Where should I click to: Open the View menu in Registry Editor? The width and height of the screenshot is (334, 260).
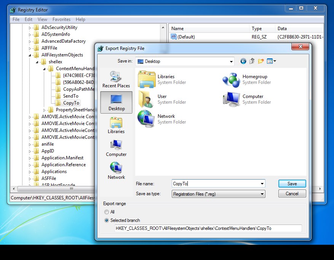point(42,19)
